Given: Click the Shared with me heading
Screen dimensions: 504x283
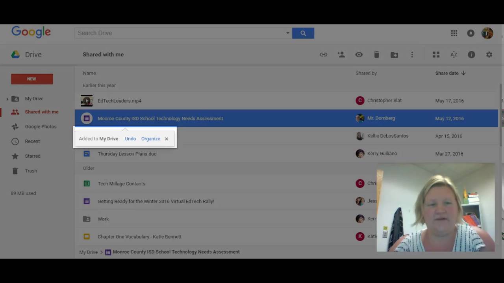Looking at the screenshot, I should coord(103,55).
